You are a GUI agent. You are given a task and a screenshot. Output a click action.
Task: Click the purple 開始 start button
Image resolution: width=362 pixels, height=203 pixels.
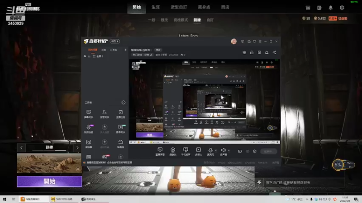click(x=49, y=181)
